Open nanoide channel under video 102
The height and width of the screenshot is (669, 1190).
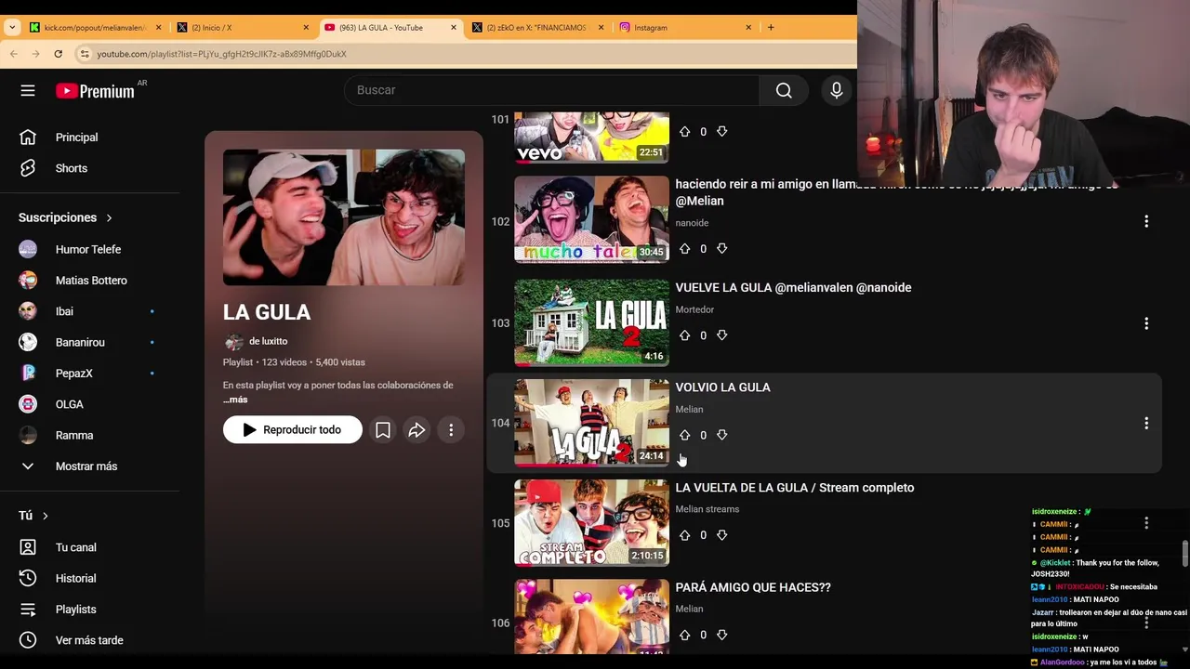coord(692,223)
